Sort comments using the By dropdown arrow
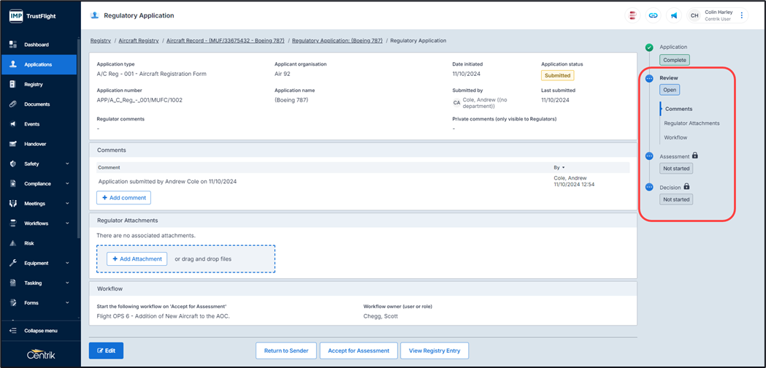This screenshot has height=368, width=766. pos(563,168)
